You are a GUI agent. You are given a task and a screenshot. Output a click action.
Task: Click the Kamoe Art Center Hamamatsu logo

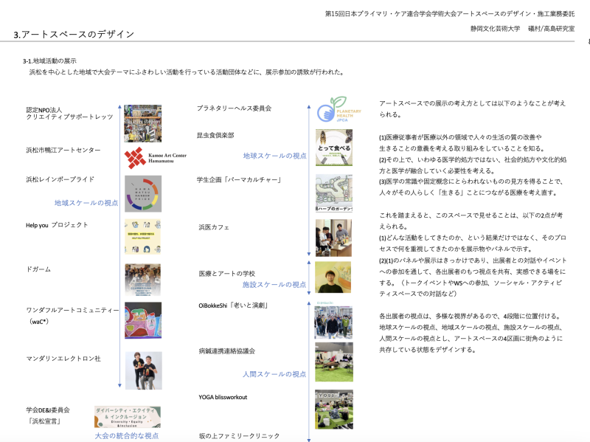pyautogui.click(x=156, y=158)
